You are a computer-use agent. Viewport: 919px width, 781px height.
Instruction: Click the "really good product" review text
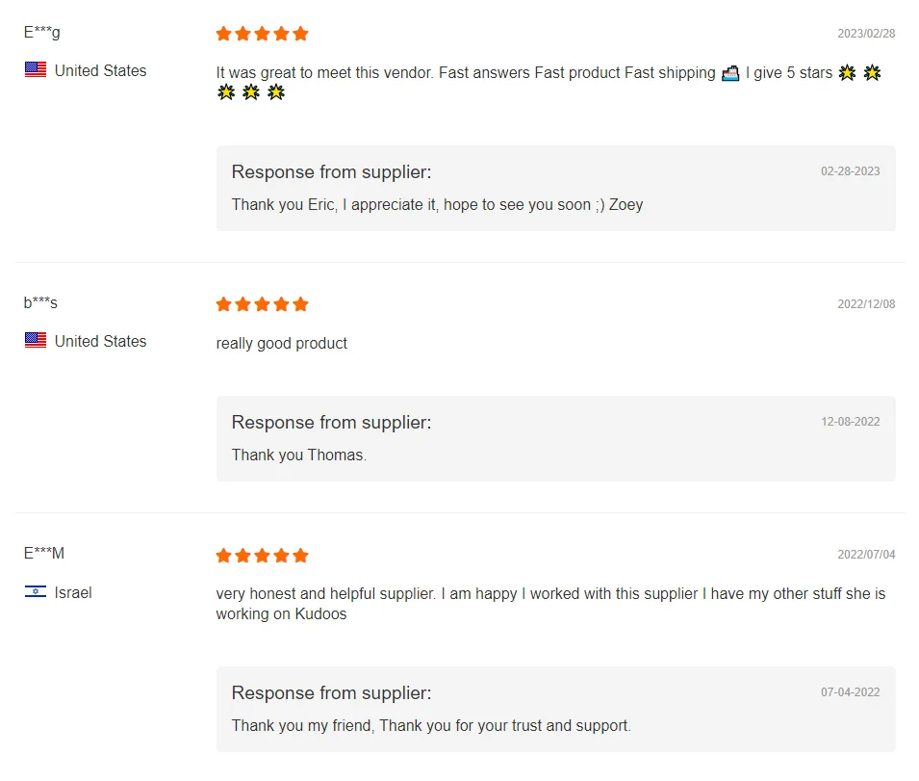282,344
